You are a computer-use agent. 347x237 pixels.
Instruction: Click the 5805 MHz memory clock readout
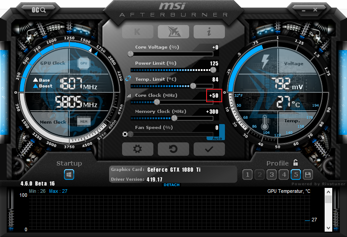(x=76, y=102)
